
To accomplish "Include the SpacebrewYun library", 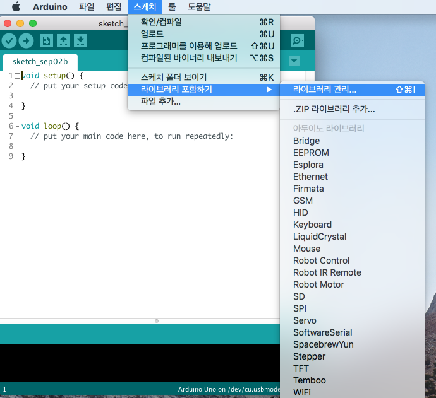I will (352, 344).
